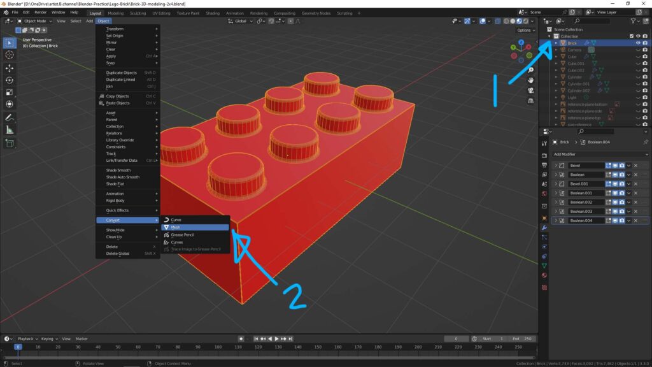The image size is (652, 367).
Task: Click the current frame number field
Action: pyautogui.click(x=456, y=339)
